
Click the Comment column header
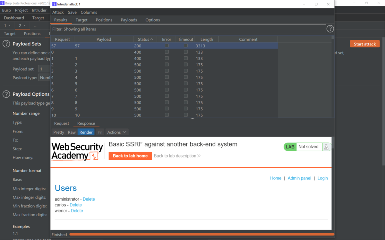[248, 39]
